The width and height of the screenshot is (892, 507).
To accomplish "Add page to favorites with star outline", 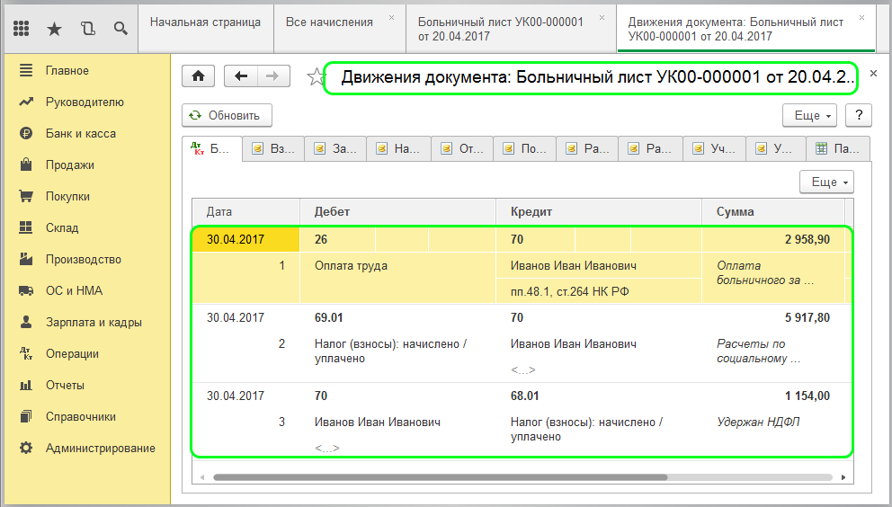I will tap(315, 77).
